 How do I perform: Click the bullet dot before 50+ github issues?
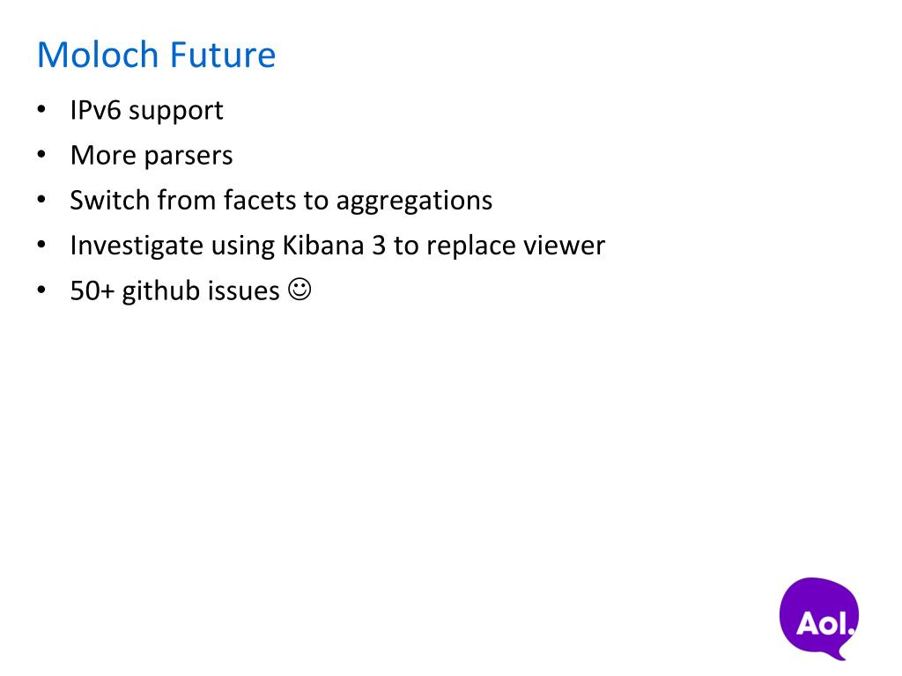pos(42,290)
